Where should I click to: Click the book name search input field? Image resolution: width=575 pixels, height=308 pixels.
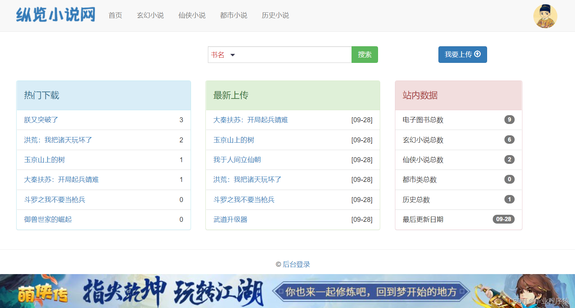(x=295, y=55)
